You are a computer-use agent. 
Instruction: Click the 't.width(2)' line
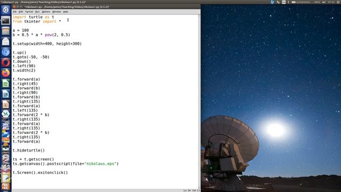point(24,70)
